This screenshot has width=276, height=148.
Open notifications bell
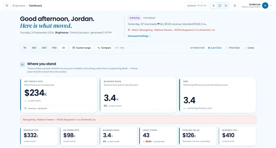coord(235,6)
